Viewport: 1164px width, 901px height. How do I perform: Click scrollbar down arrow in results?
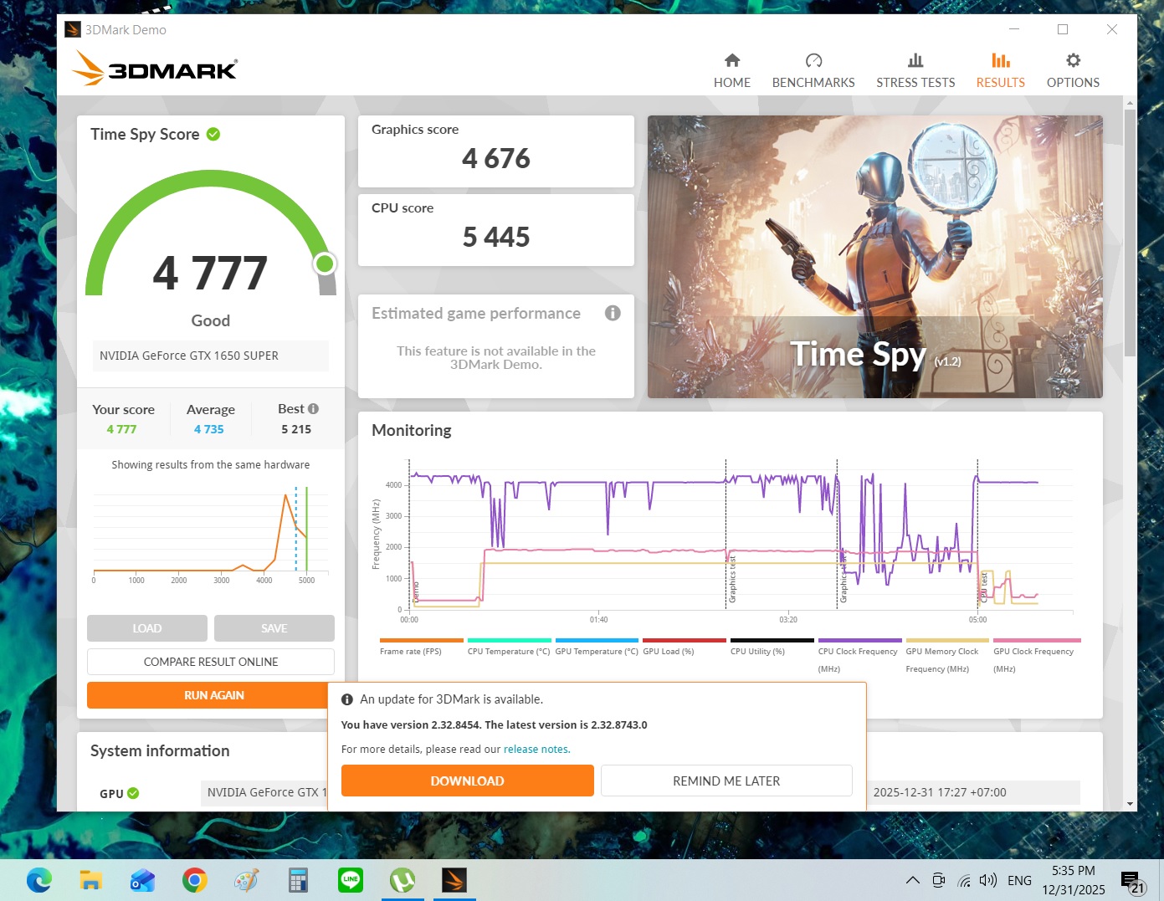1130,804
